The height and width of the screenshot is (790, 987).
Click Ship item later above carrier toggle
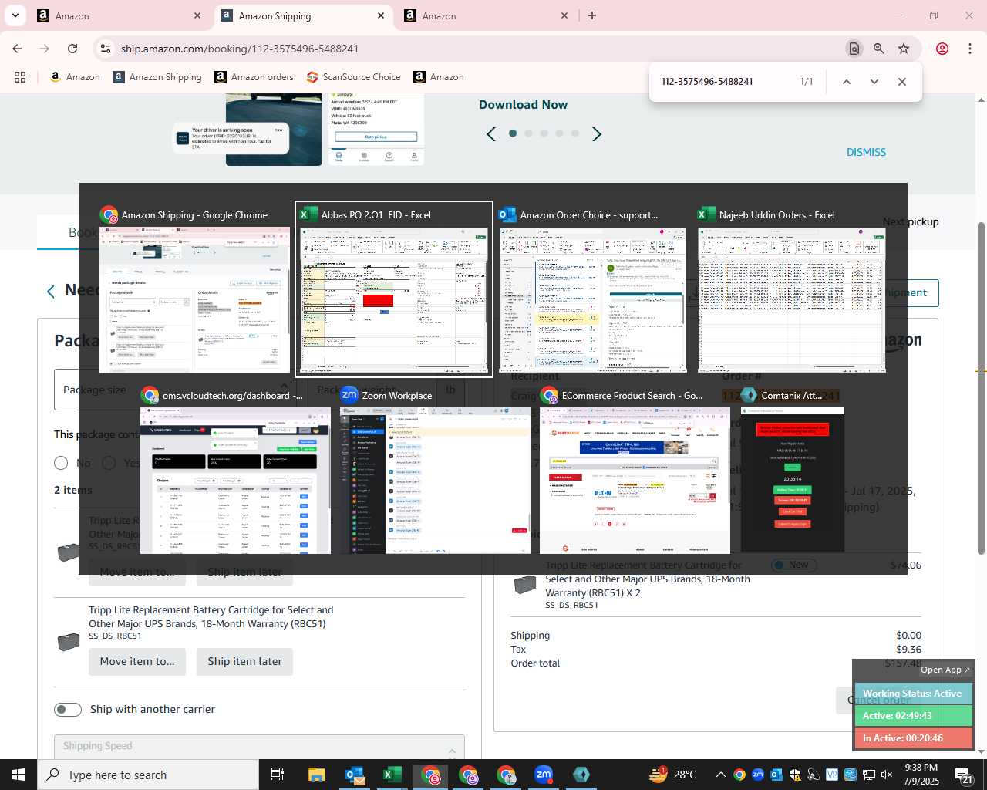[244, 661]
